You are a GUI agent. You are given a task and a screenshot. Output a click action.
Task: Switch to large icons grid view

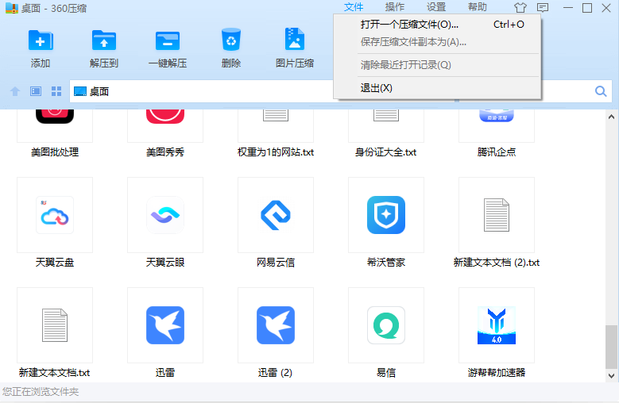(x=56, y=91)
